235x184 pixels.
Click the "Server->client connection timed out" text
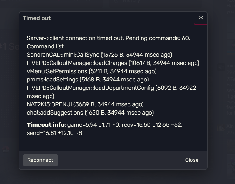point(75,38)
